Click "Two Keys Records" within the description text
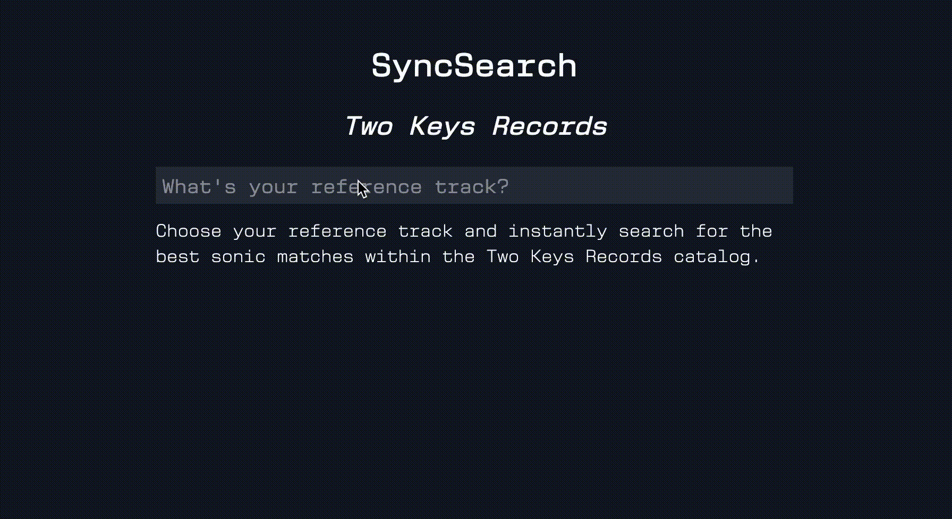Screen dimensions: 952x519 [x=574, y=257]
